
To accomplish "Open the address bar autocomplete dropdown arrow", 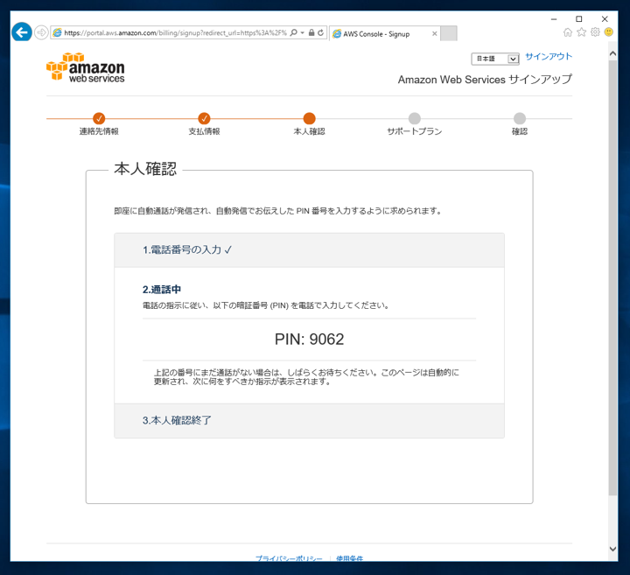I will pos(302,32).
